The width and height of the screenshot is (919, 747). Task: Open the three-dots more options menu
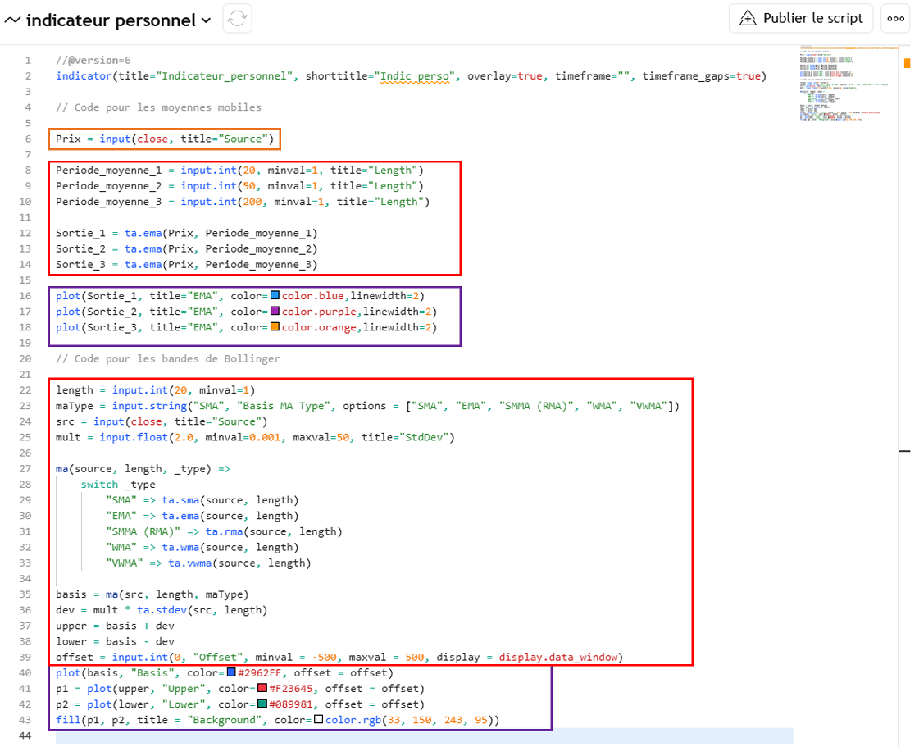(x=895, y=18)
